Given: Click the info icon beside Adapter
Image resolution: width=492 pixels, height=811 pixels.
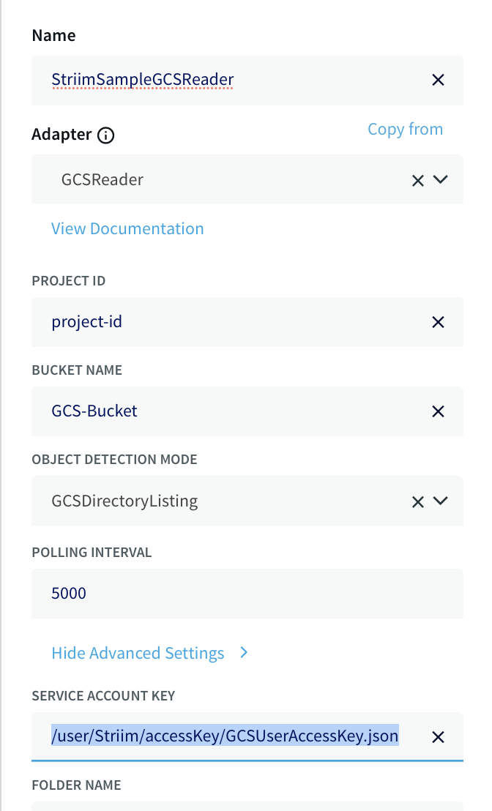Looking at the screenshot, I should click(x=106, y=135).
